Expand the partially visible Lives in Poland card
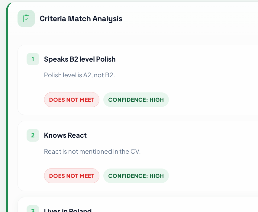Image resolution: width=258 pixels, height=212 pixels. click(136, 207)
